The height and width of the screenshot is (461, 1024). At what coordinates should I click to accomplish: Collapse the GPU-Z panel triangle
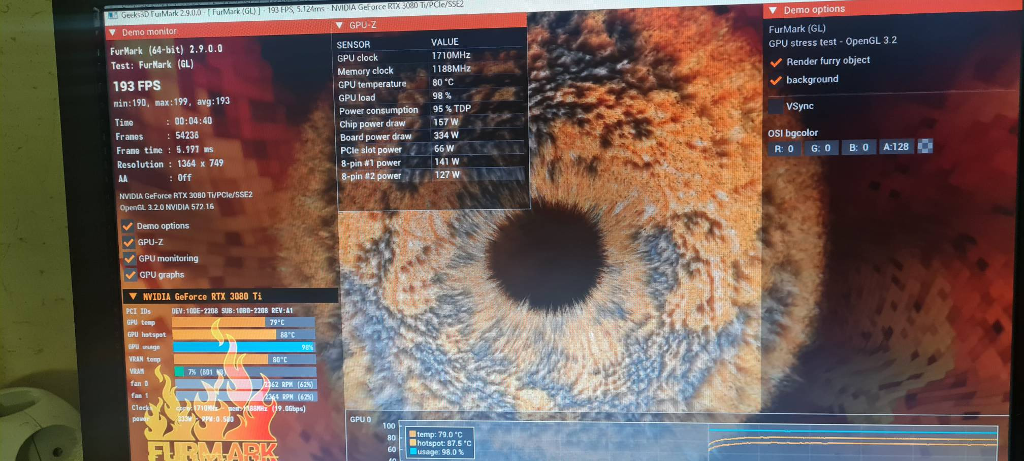point(339,25)
